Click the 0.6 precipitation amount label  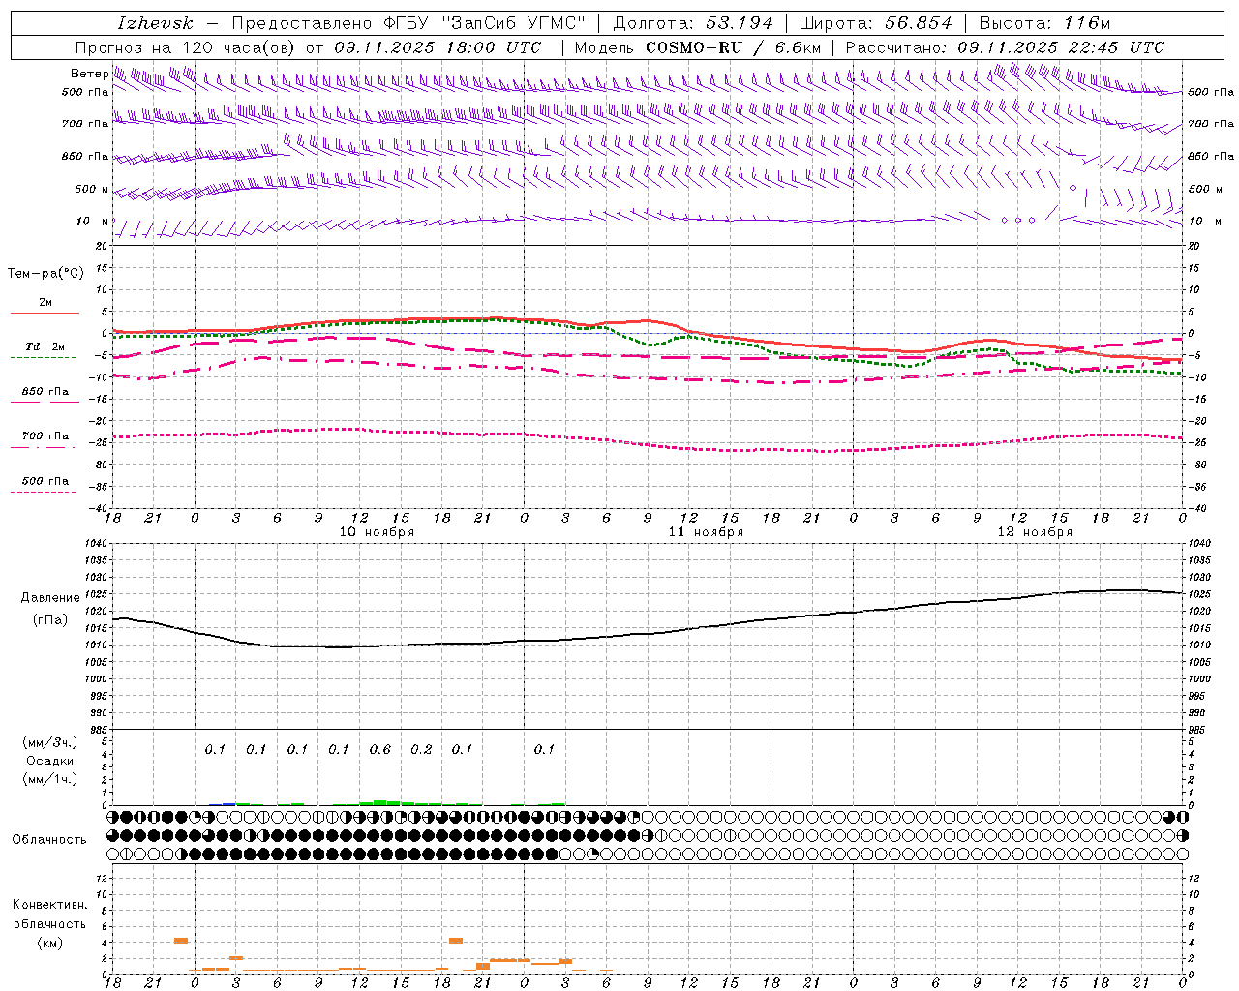[x=380, y=749]
